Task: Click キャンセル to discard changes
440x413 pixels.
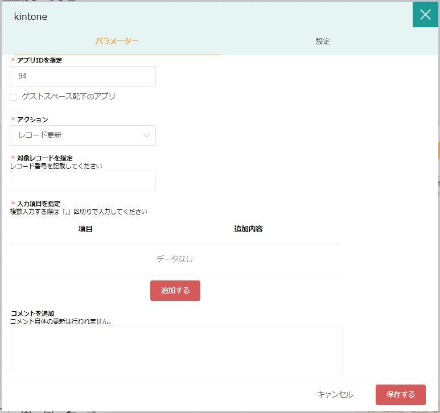Action: coord(335,394)
